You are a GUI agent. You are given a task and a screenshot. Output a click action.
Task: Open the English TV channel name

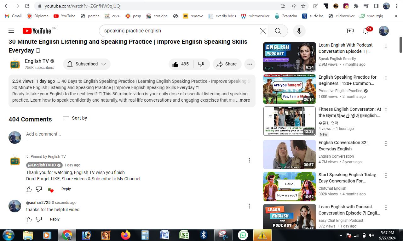[x=37, y=61]
